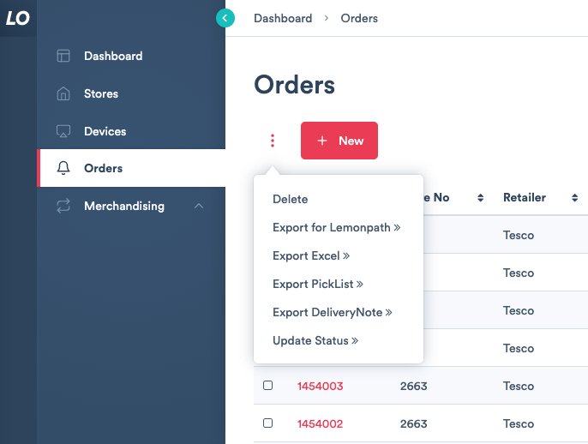
Task: Go to Dashboard via breadcrumb
Action: coord(283,18)
